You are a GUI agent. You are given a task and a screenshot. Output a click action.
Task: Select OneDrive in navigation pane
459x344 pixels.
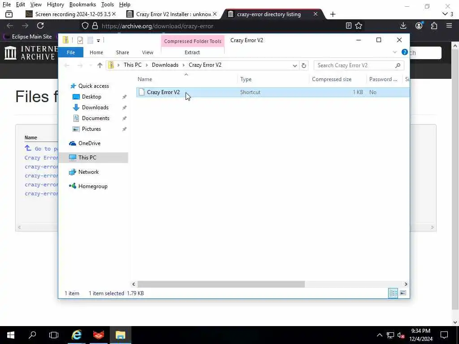click(89, 143)
